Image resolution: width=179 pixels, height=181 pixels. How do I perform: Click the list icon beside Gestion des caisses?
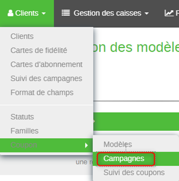[x=66, y=13]
